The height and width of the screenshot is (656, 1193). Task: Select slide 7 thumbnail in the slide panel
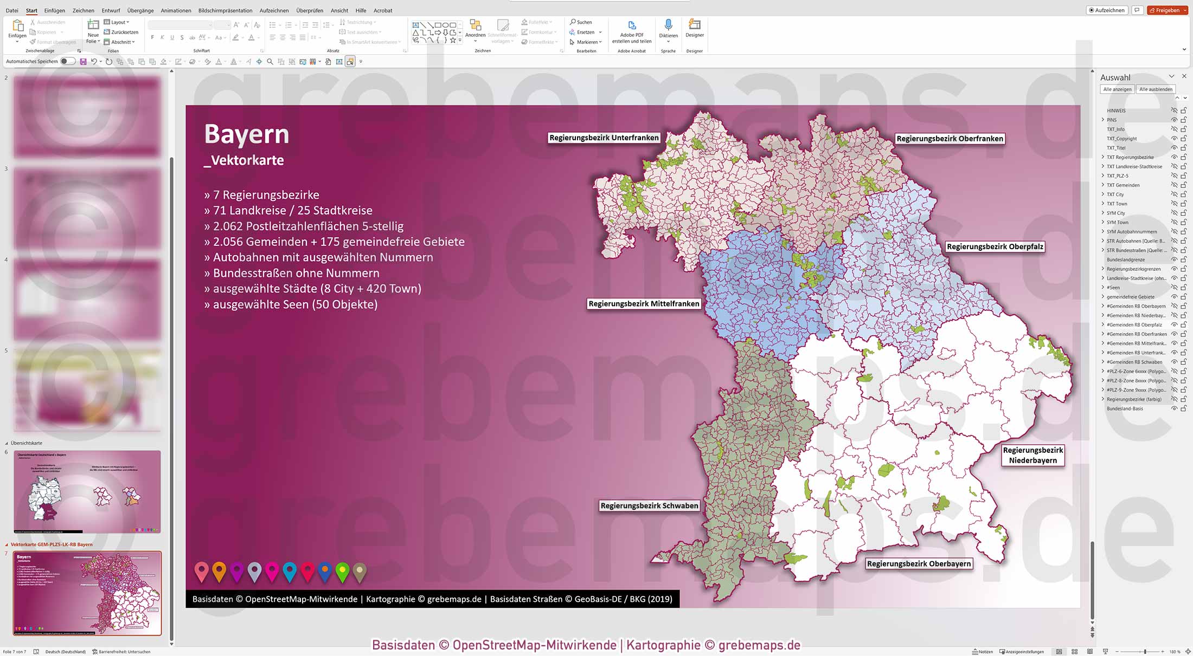point(87,593)
